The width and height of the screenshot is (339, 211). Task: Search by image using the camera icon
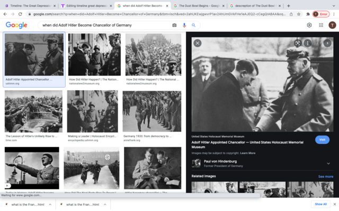[174, 25]
